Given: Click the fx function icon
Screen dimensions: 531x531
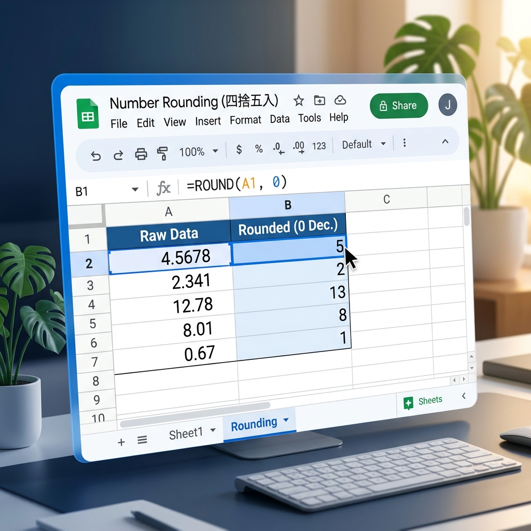Looking at the screenshot, I should coord(163,188).
